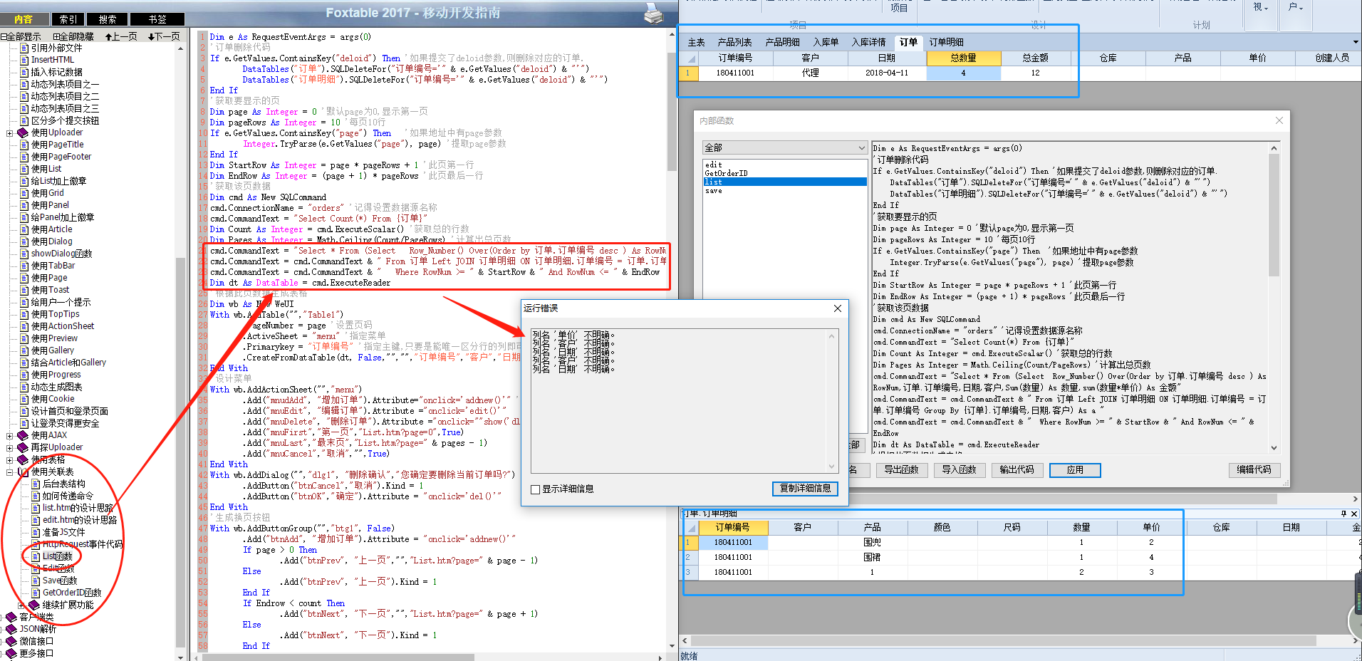Click the page icon next to InsertHTML
The image size is (1362, 661).
click(x=24, y=60)
